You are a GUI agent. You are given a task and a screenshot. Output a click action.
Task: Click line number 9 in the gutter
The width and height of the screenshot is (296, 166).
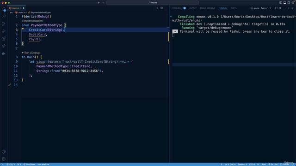[17, 61]
